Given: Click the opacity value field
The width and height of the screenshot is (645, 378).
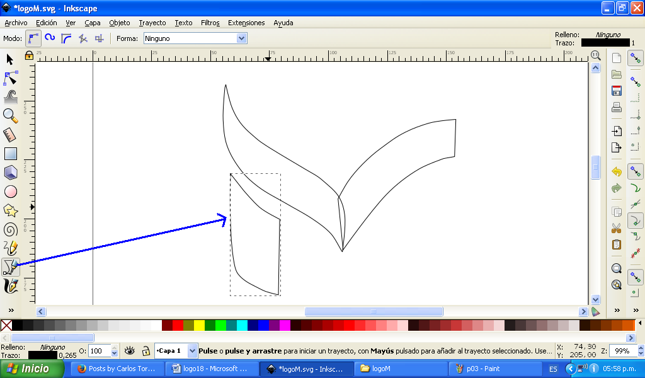Looking at the screenshot, I should pyautogui.click(x=100, y=351).
